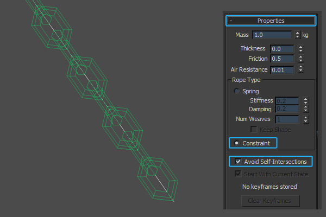Click the 'Rope Type' group label
Viewport: 326px width, 217px height.
coord(246,80)
